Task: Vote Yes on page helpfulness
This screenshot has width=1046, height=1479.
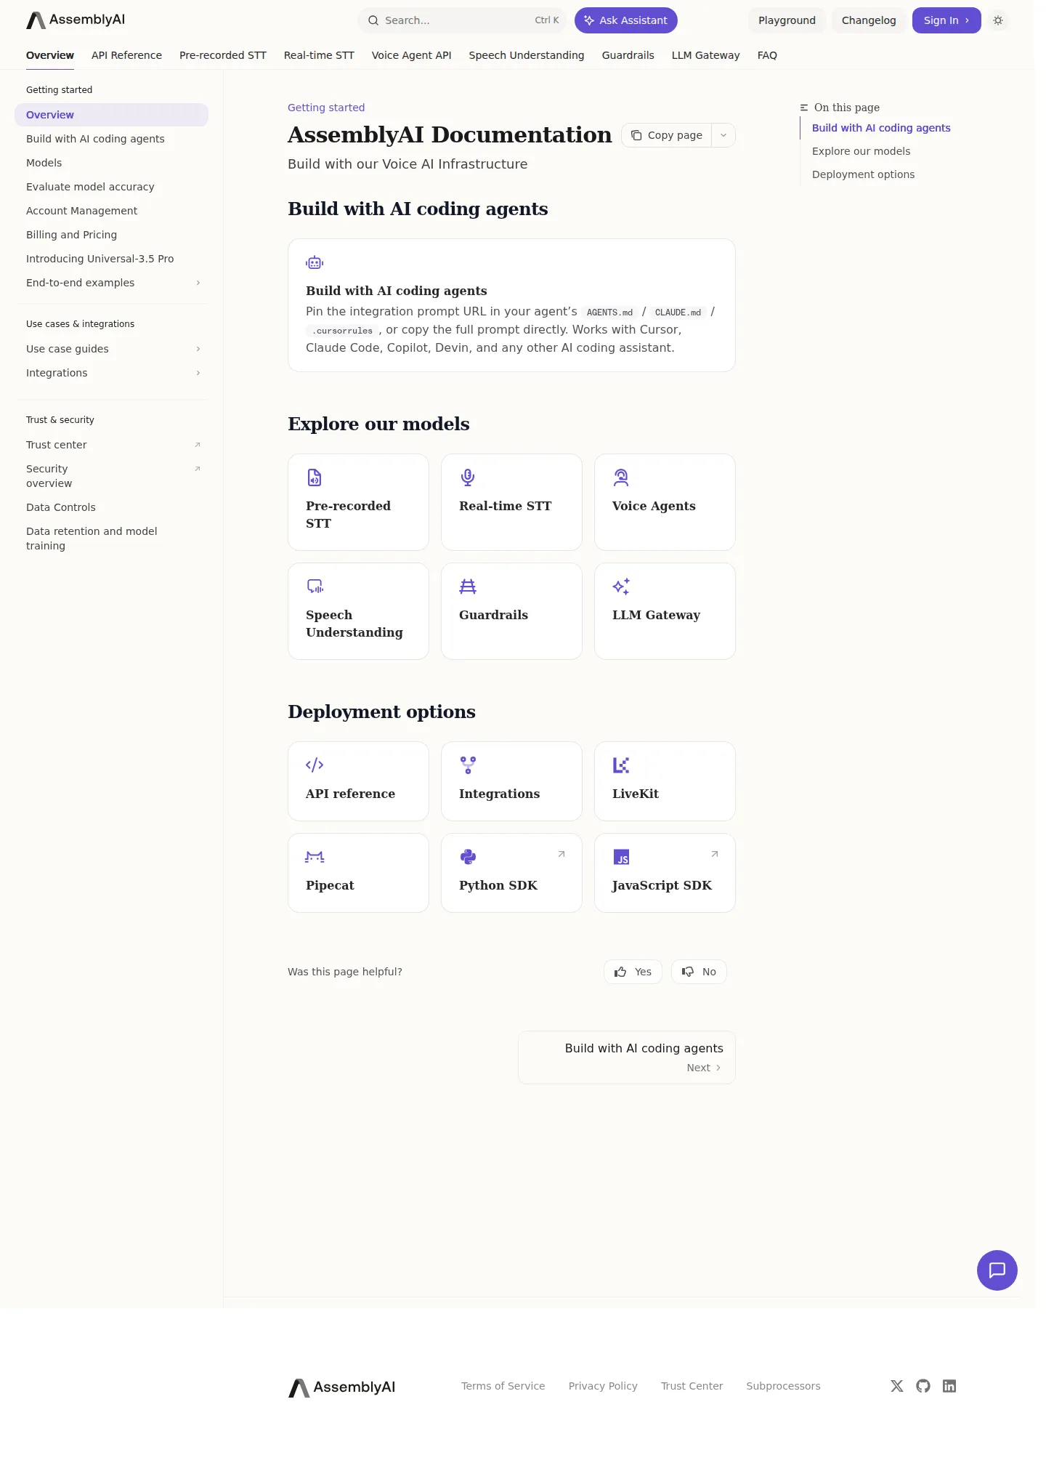Action: point(633,972)
